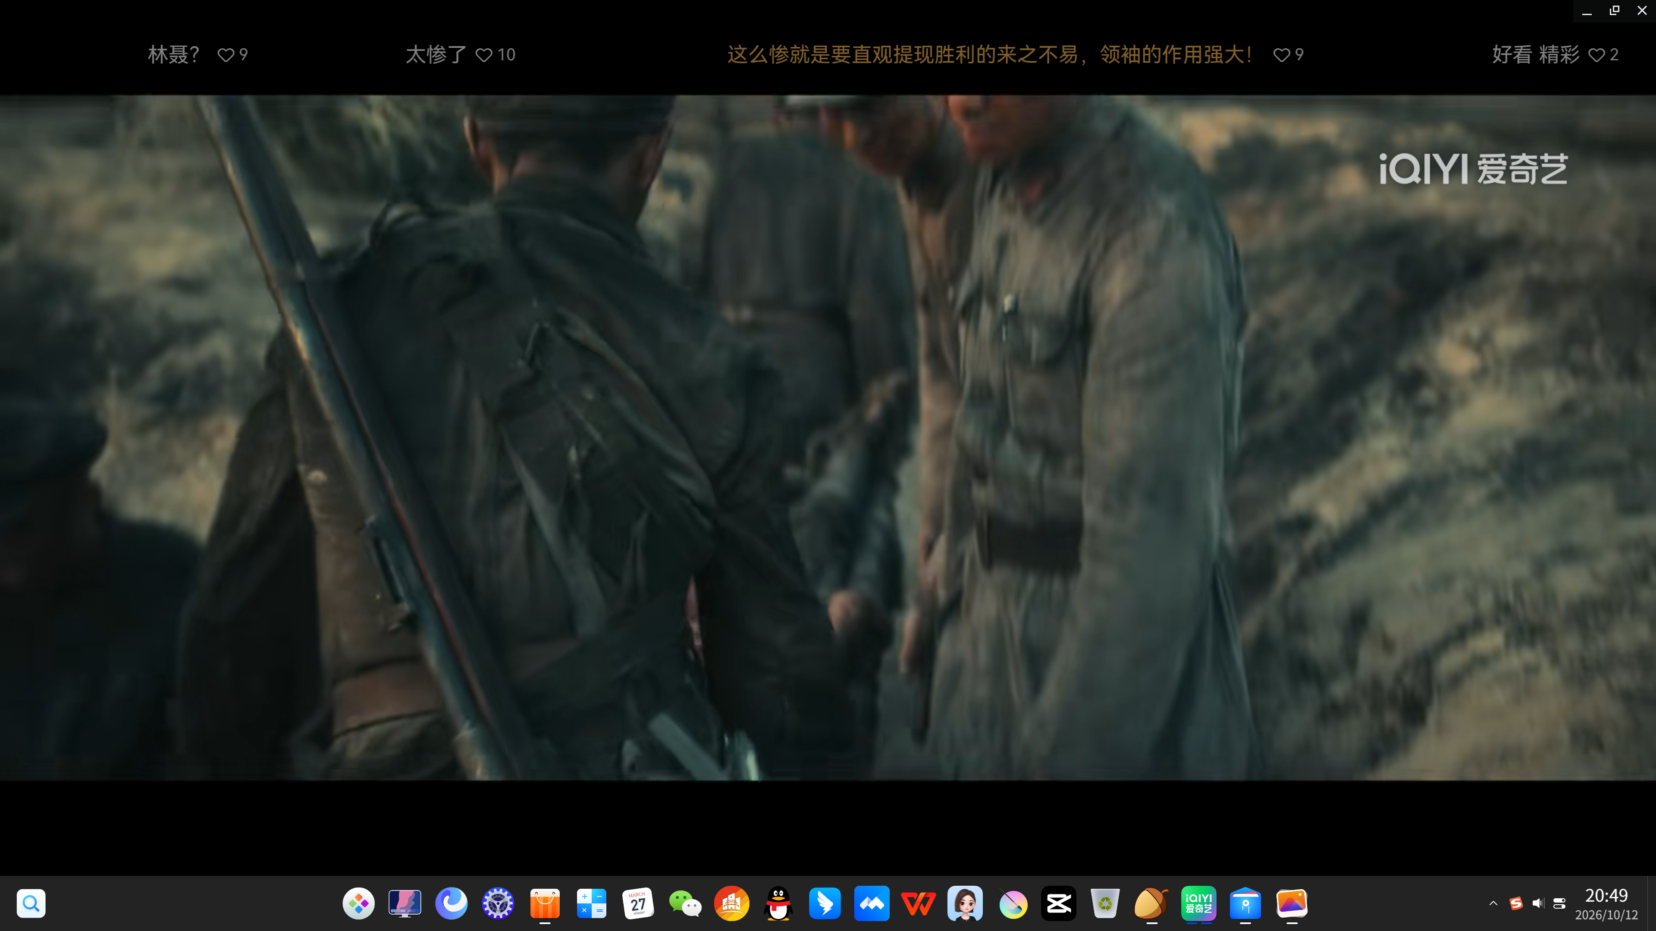The width and height of the screenshot is (1656, 931).
Task: Open the control center toggles icon
Action: pyautogui.click(x=1559, y=903)
